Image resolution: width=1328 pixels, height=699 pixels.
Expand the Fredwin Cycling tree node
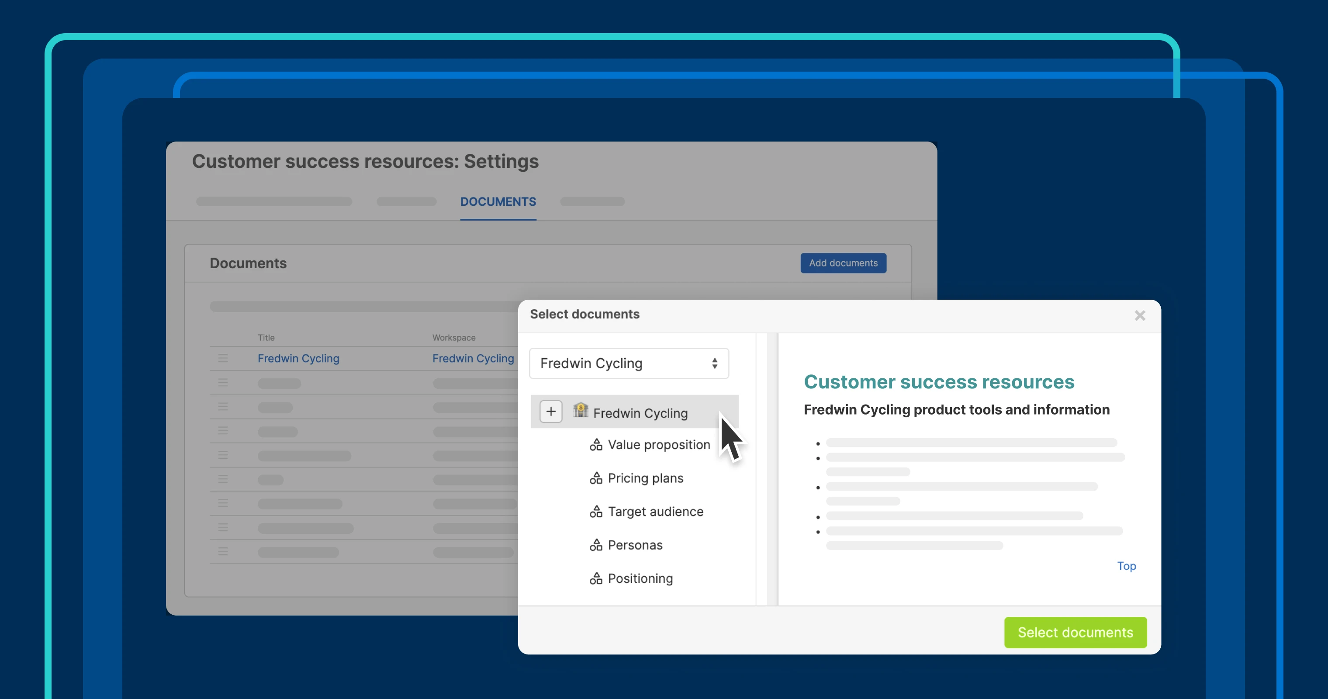pyautogui.click(x=550, y=412)
